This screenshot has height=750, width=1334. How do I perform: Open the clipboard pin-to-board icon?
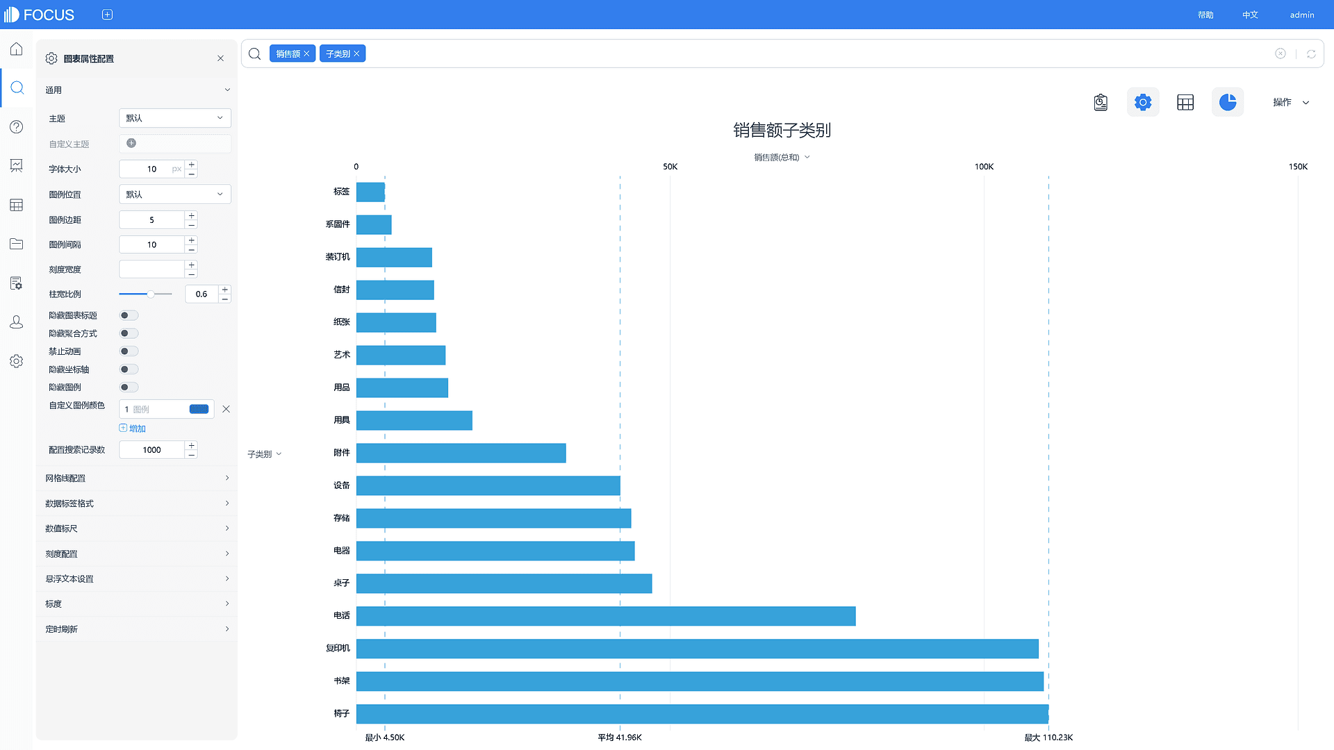[x=1101, y=103]
